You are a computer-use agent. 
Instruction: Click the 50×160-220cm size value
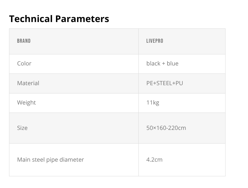[x=166, y=128]
